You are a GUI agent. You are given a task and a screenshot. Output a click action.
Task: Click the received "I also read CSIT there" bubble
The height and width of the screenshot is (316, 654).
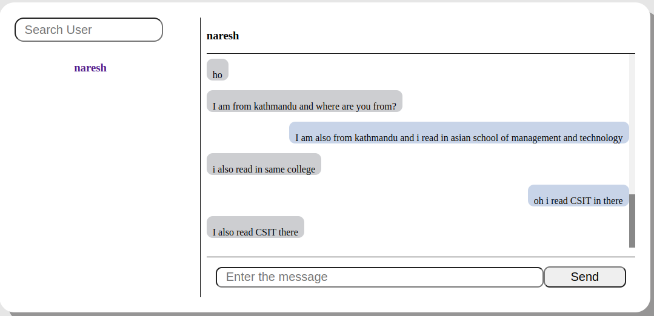coord(255,228)
